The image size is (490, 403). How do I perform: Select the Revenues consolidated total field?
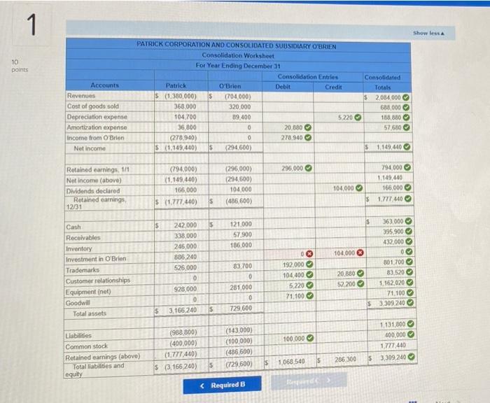click(388, 97)
